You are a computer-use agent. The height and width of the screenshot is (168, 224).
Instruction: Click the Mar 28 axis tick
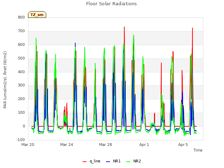[x=105, y=145]
